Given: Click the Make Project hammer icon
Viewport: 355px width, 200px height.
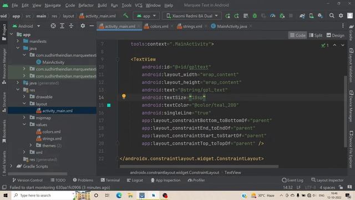Looking at the screenshot, I should (125, 16).
